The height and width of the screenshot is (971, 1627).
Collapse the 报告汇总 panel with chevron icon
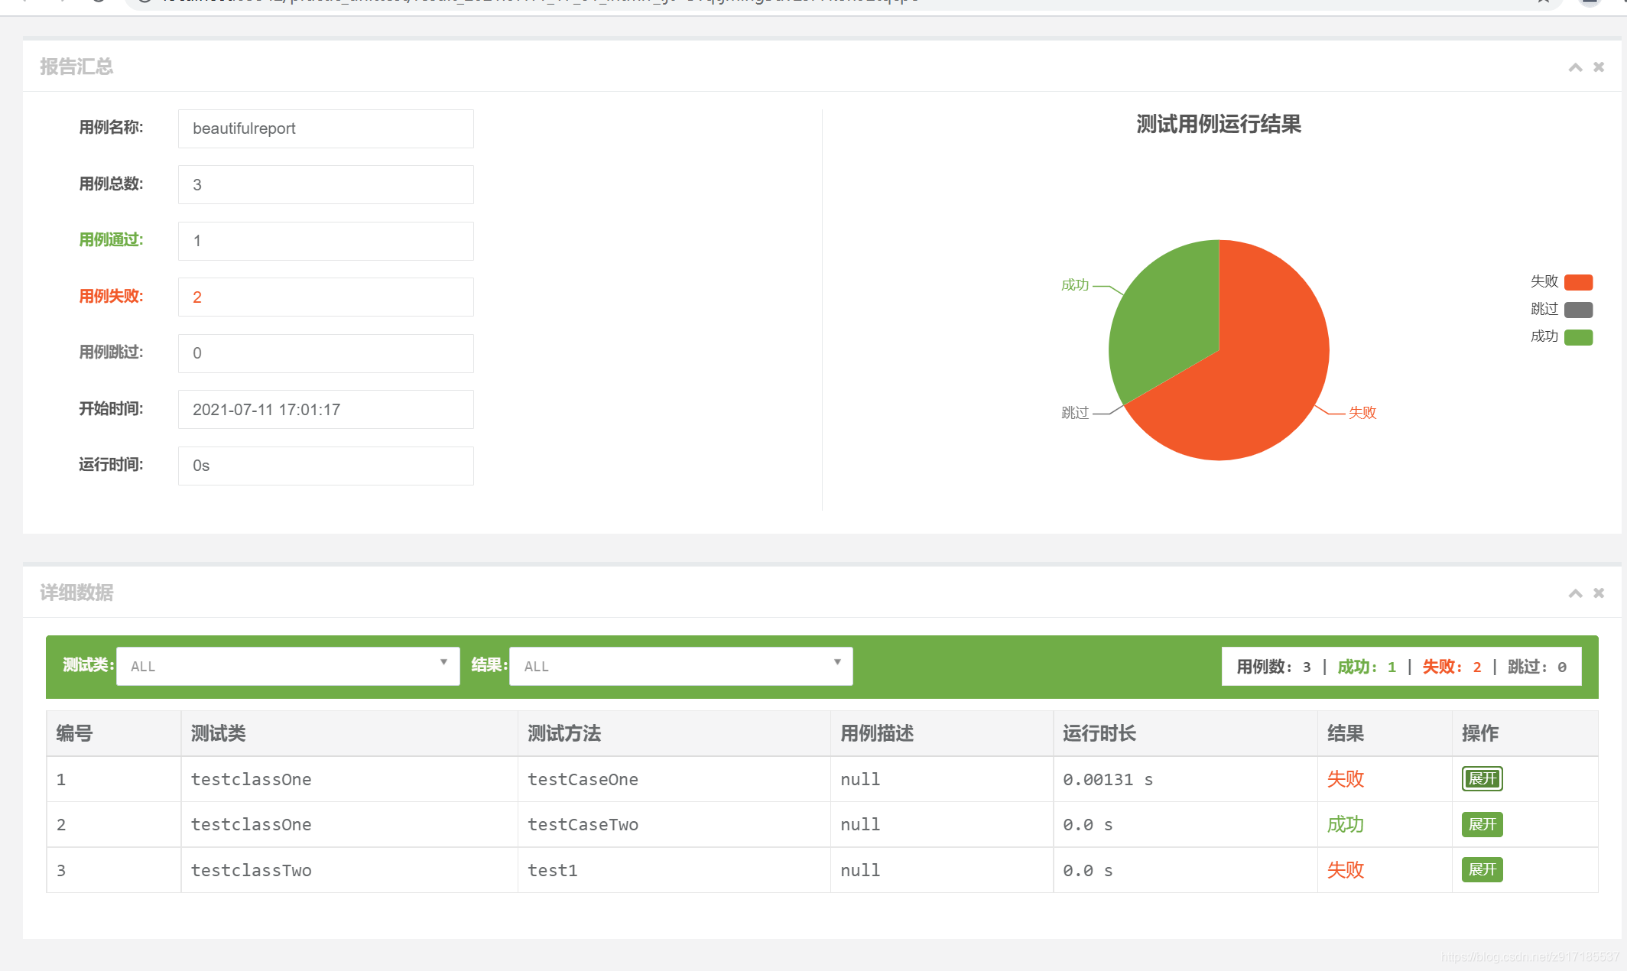(1575, 67)
